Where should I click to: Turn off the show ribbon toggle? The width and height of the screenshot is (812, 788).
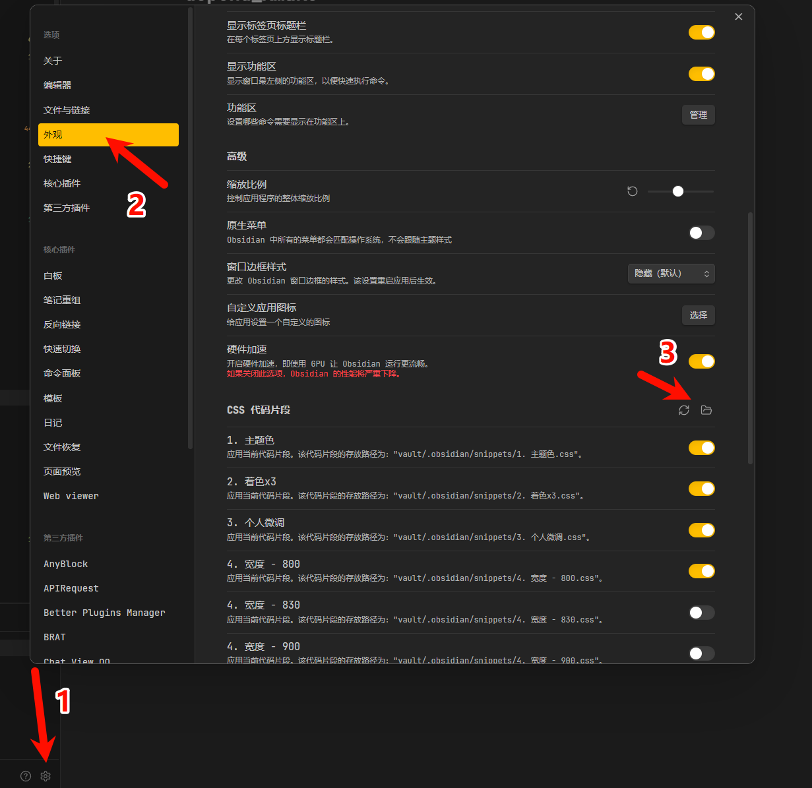coord(701,74)
